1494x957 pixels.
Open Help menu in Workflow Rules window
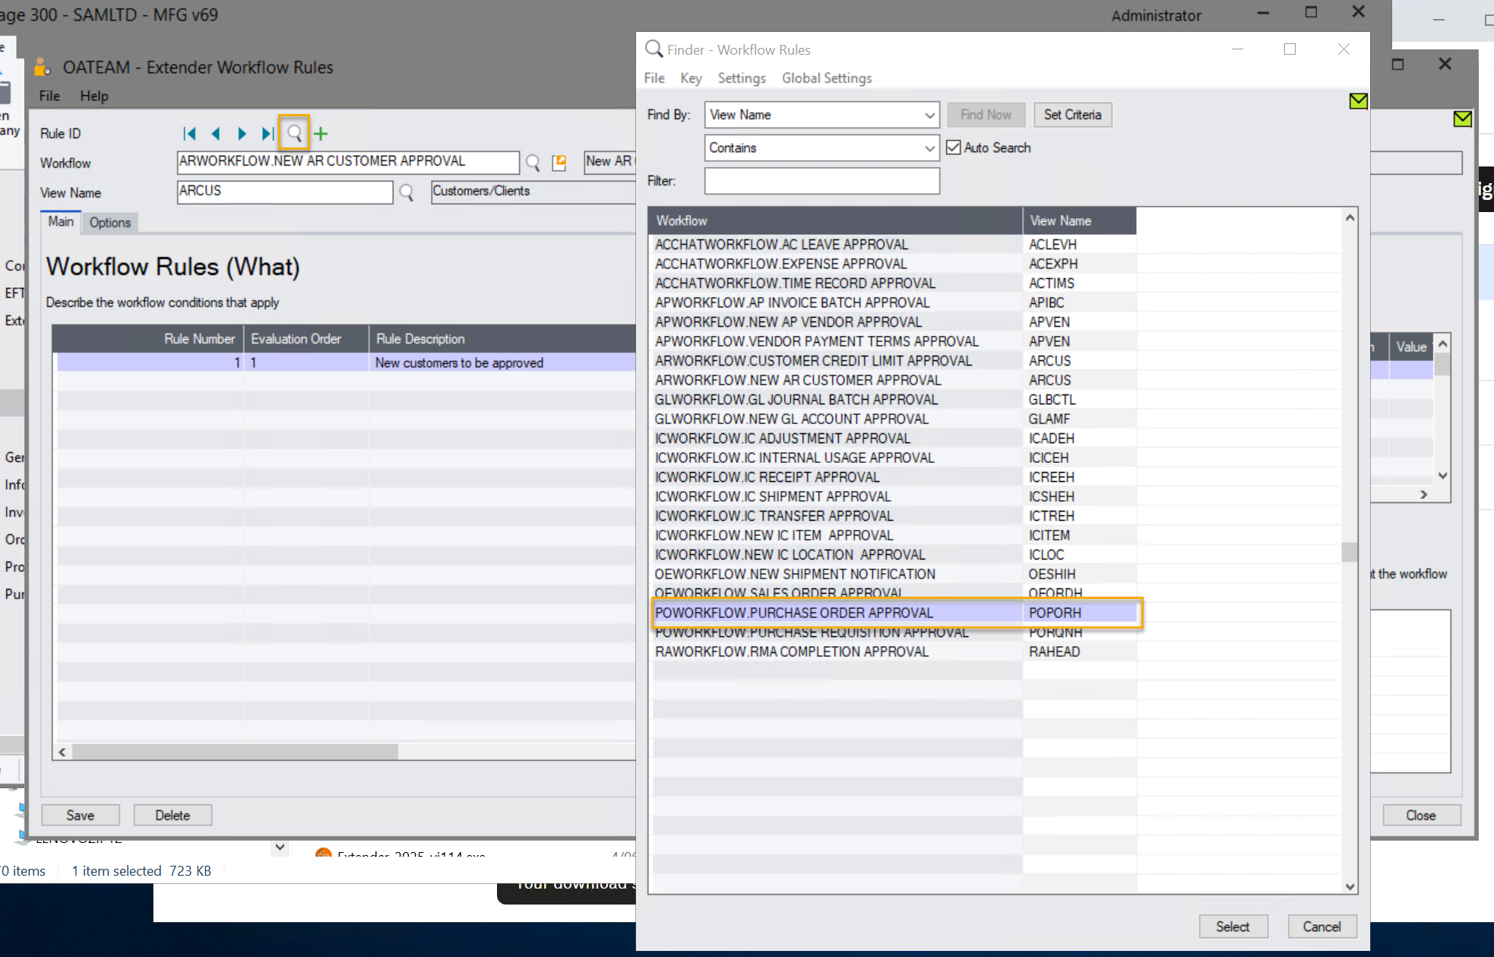click(94, 96)
